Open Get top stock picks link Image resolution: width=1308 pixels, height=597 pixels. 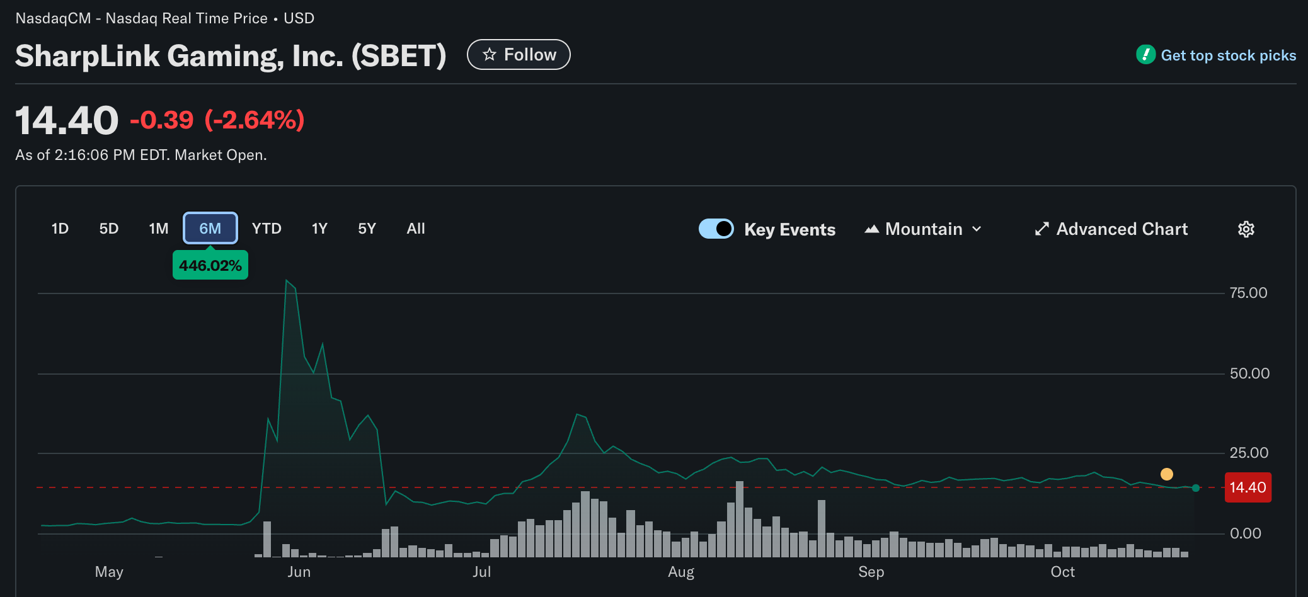[1228, 55]
